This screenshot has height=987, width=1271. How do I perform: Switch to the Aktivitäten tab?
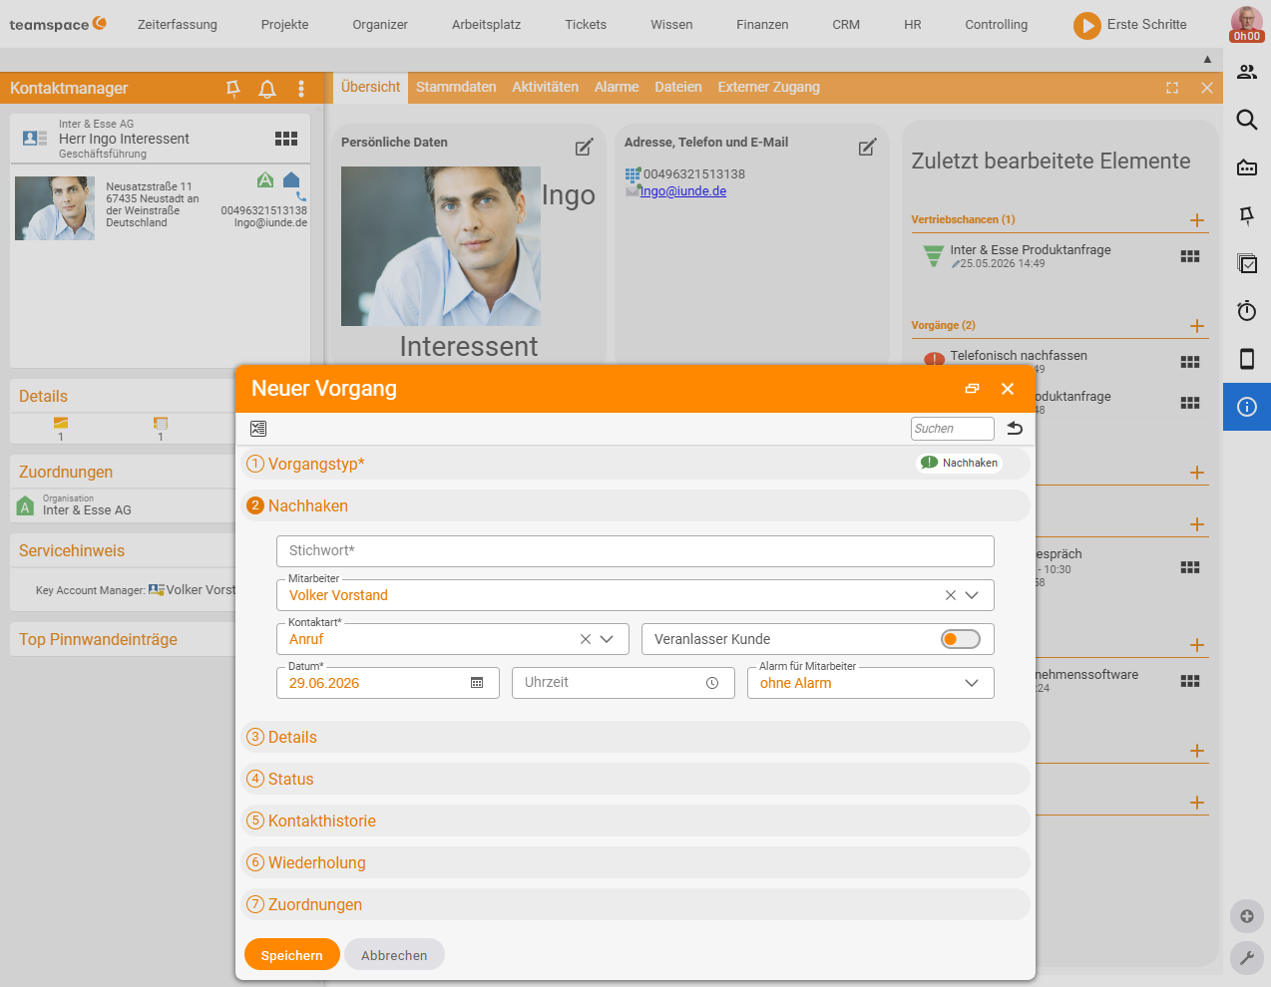click(x=545, y=87)
